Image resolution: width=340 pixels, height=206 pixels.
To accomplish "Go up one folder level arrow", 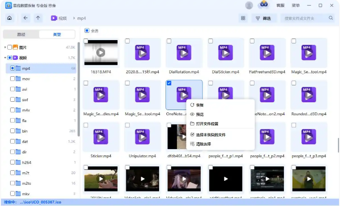I will (x=38, y=18).
